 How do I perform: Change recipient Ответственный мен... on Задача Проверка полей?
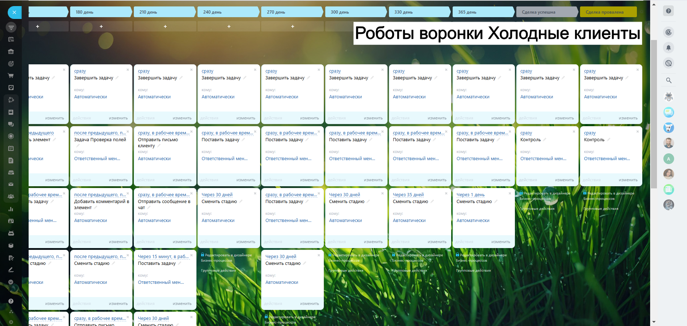(x=97, y=159)
